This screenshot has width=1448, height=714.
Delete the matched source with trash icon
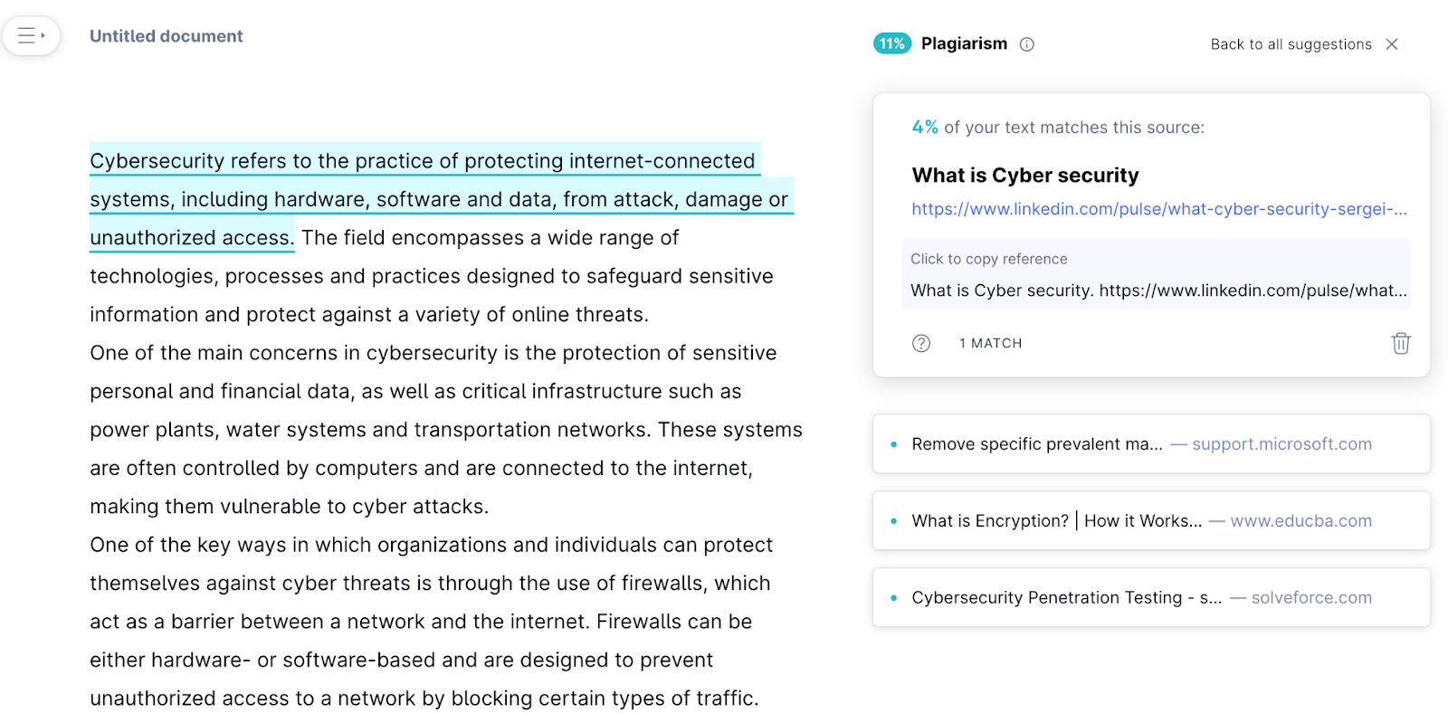(1400, 343)
